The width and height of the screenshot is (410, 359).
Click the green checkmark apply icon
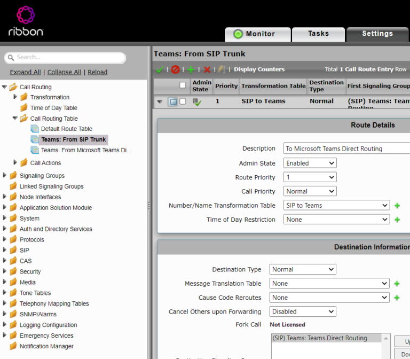tap(160, 69)
